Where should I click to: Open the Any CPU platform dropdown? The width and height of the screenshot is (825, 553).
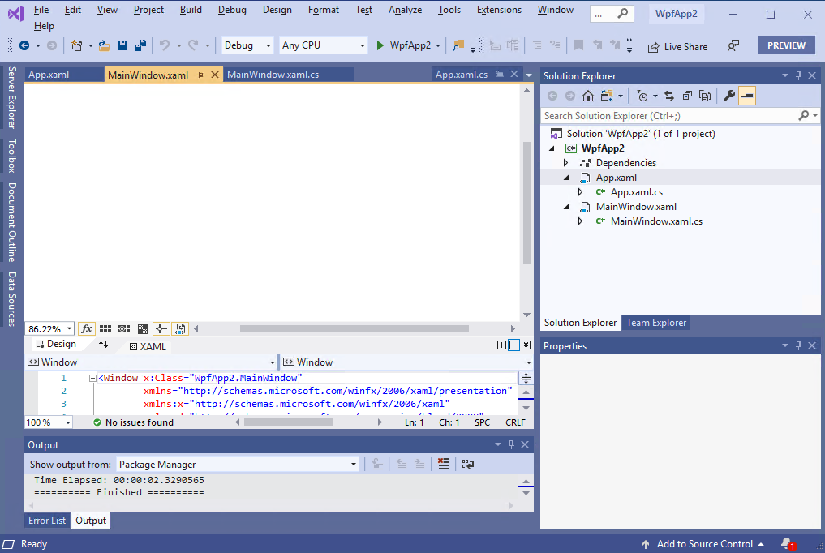(x=323, y=45)
